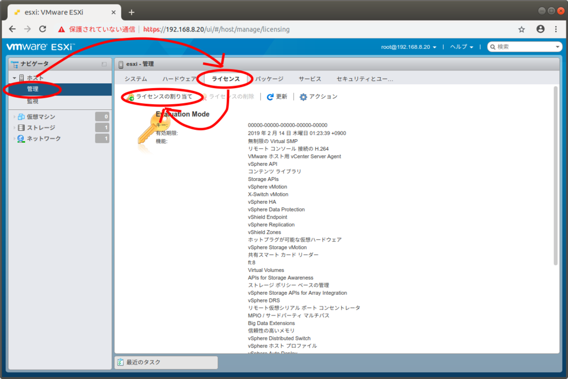568x379 pixels.
Task: Click the ストレージ count badge
Action: pos(102,128)
